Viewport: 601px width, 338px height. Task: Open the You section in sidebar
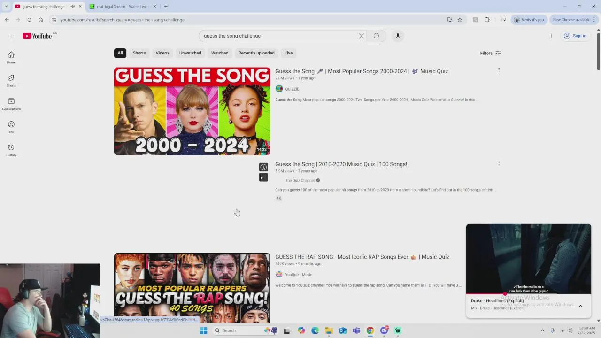tap(11, 127)
